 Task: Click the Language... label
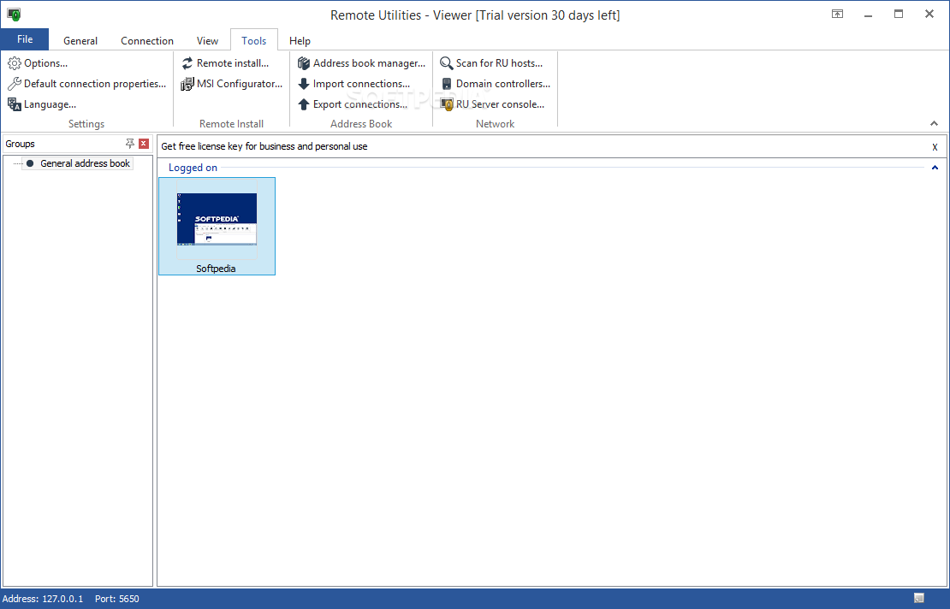(50, 104)
